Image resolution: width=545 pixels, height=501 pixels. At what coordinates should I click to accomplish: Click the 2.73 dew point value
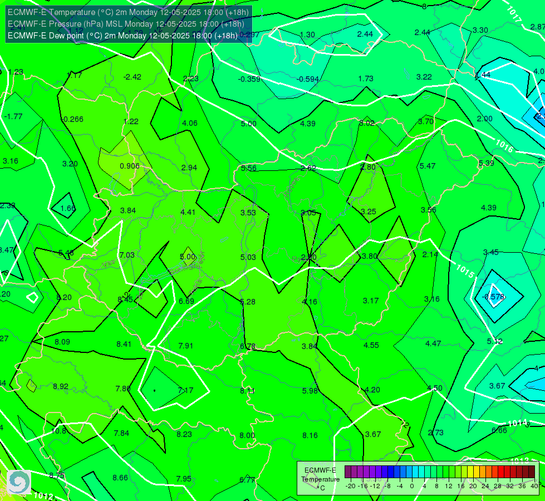(436, 433)
